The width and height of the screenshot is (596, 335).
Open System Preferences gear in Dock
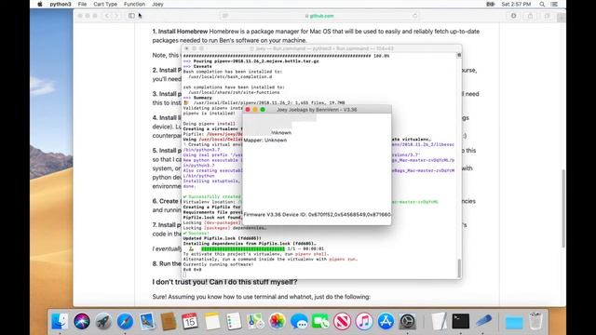point(408,321)
